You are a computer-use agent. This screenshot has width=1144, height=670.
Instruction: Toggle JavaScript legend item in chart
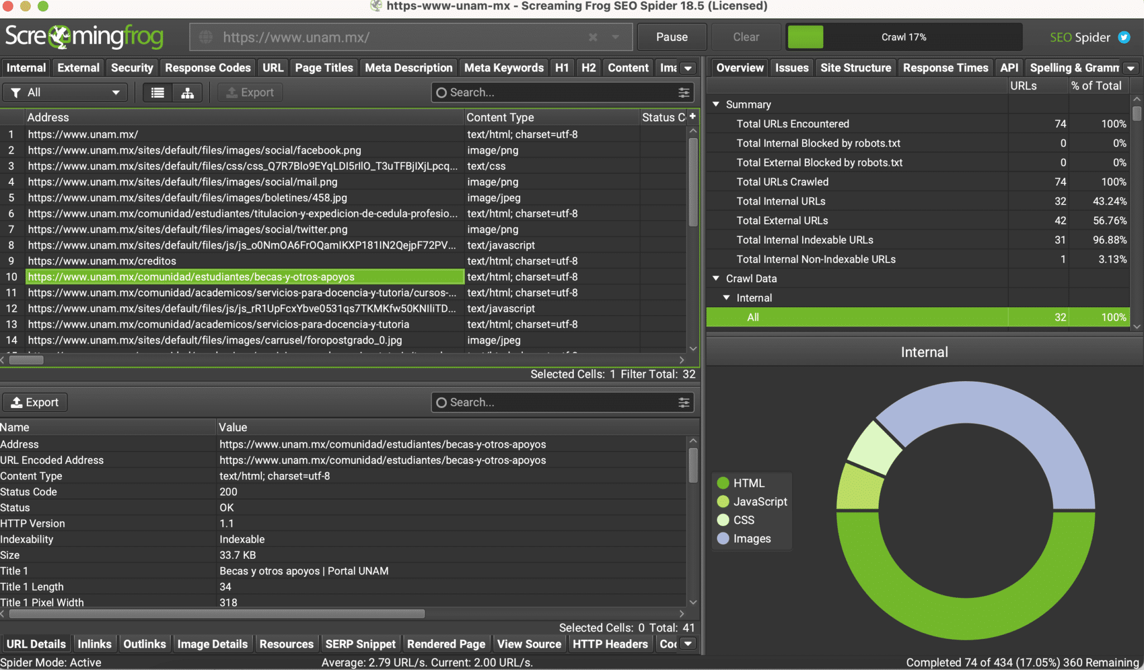[x=760, y=501]
